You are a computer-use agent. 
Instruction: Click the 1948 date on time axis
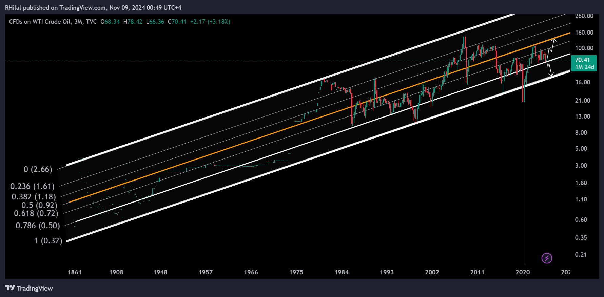point(160,272)
